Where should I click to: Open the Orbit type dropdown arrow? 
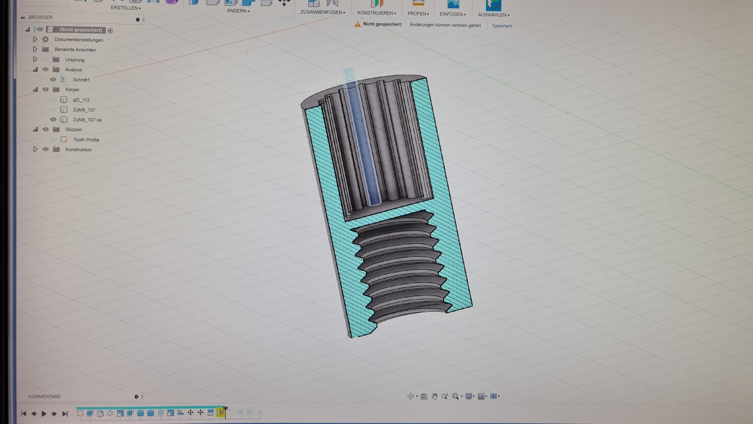coord(417,396)
